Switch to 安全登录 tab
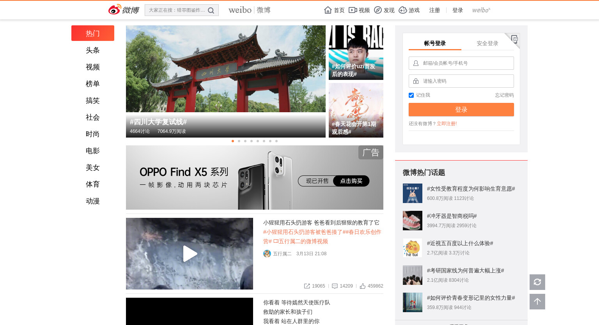The width and height of the screenshot is (599, 325). pyautogui.click(x=487, y=43)
